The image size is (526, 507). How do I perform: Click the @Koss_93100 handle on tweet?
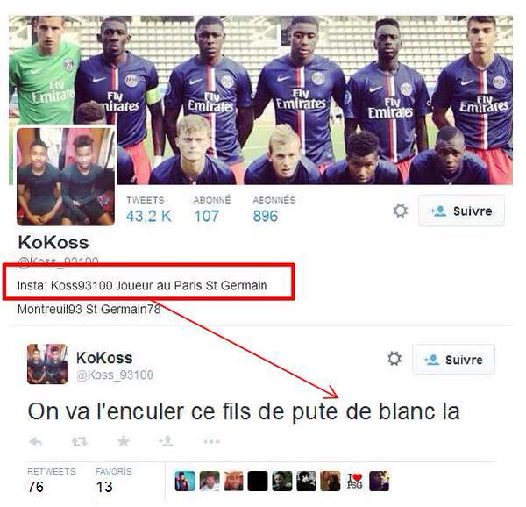pos(115,375)
